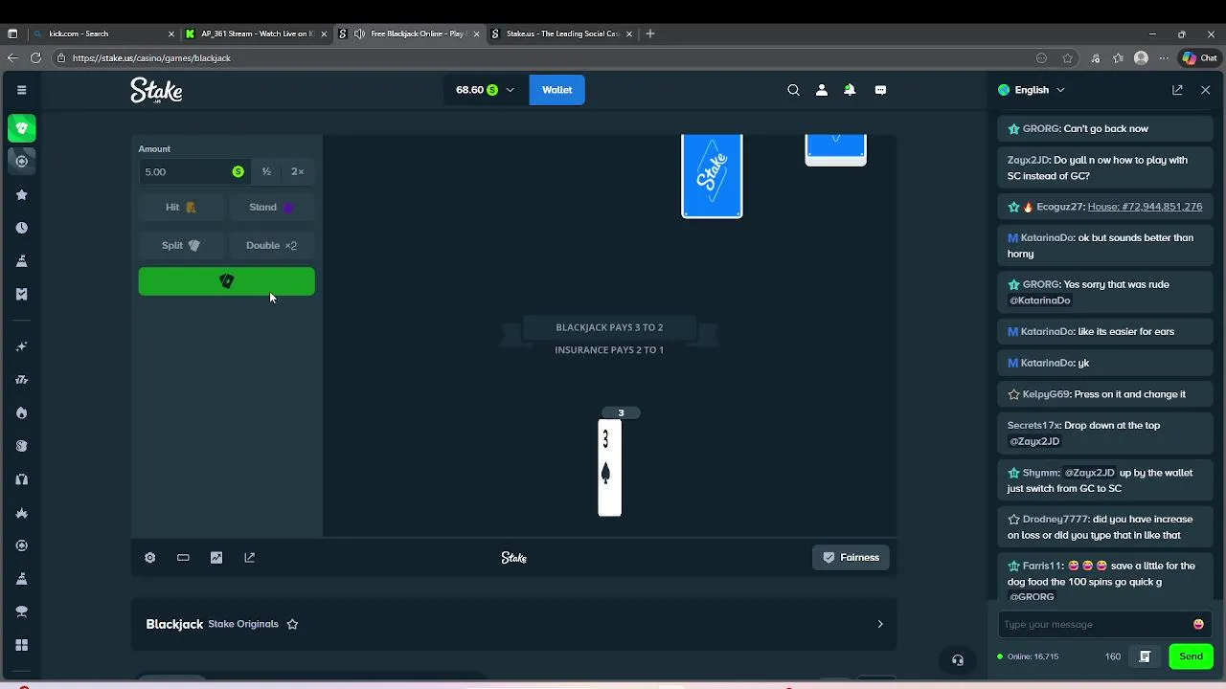1226x689 pixels.
Task: Open the game in a popout window
Action: click(250, 557)
